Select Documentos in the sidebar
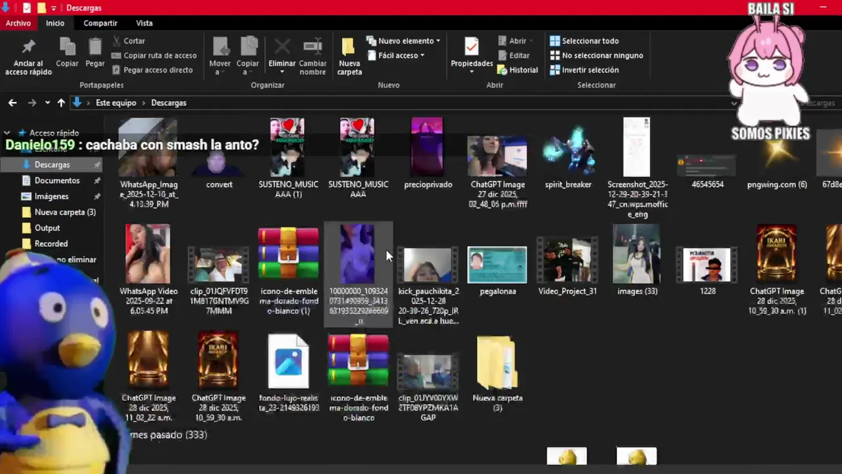Viewport: 842px width, 474px height. pyautogui.click(x=57, y=180)
